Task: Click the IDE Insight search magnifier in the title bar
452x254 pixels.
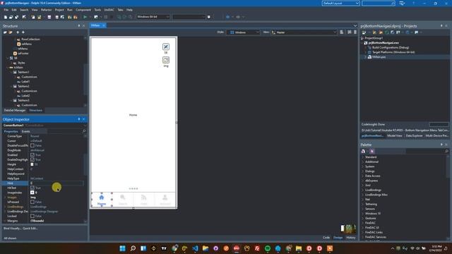Action: pyautogui.click(x=393, y=3)
